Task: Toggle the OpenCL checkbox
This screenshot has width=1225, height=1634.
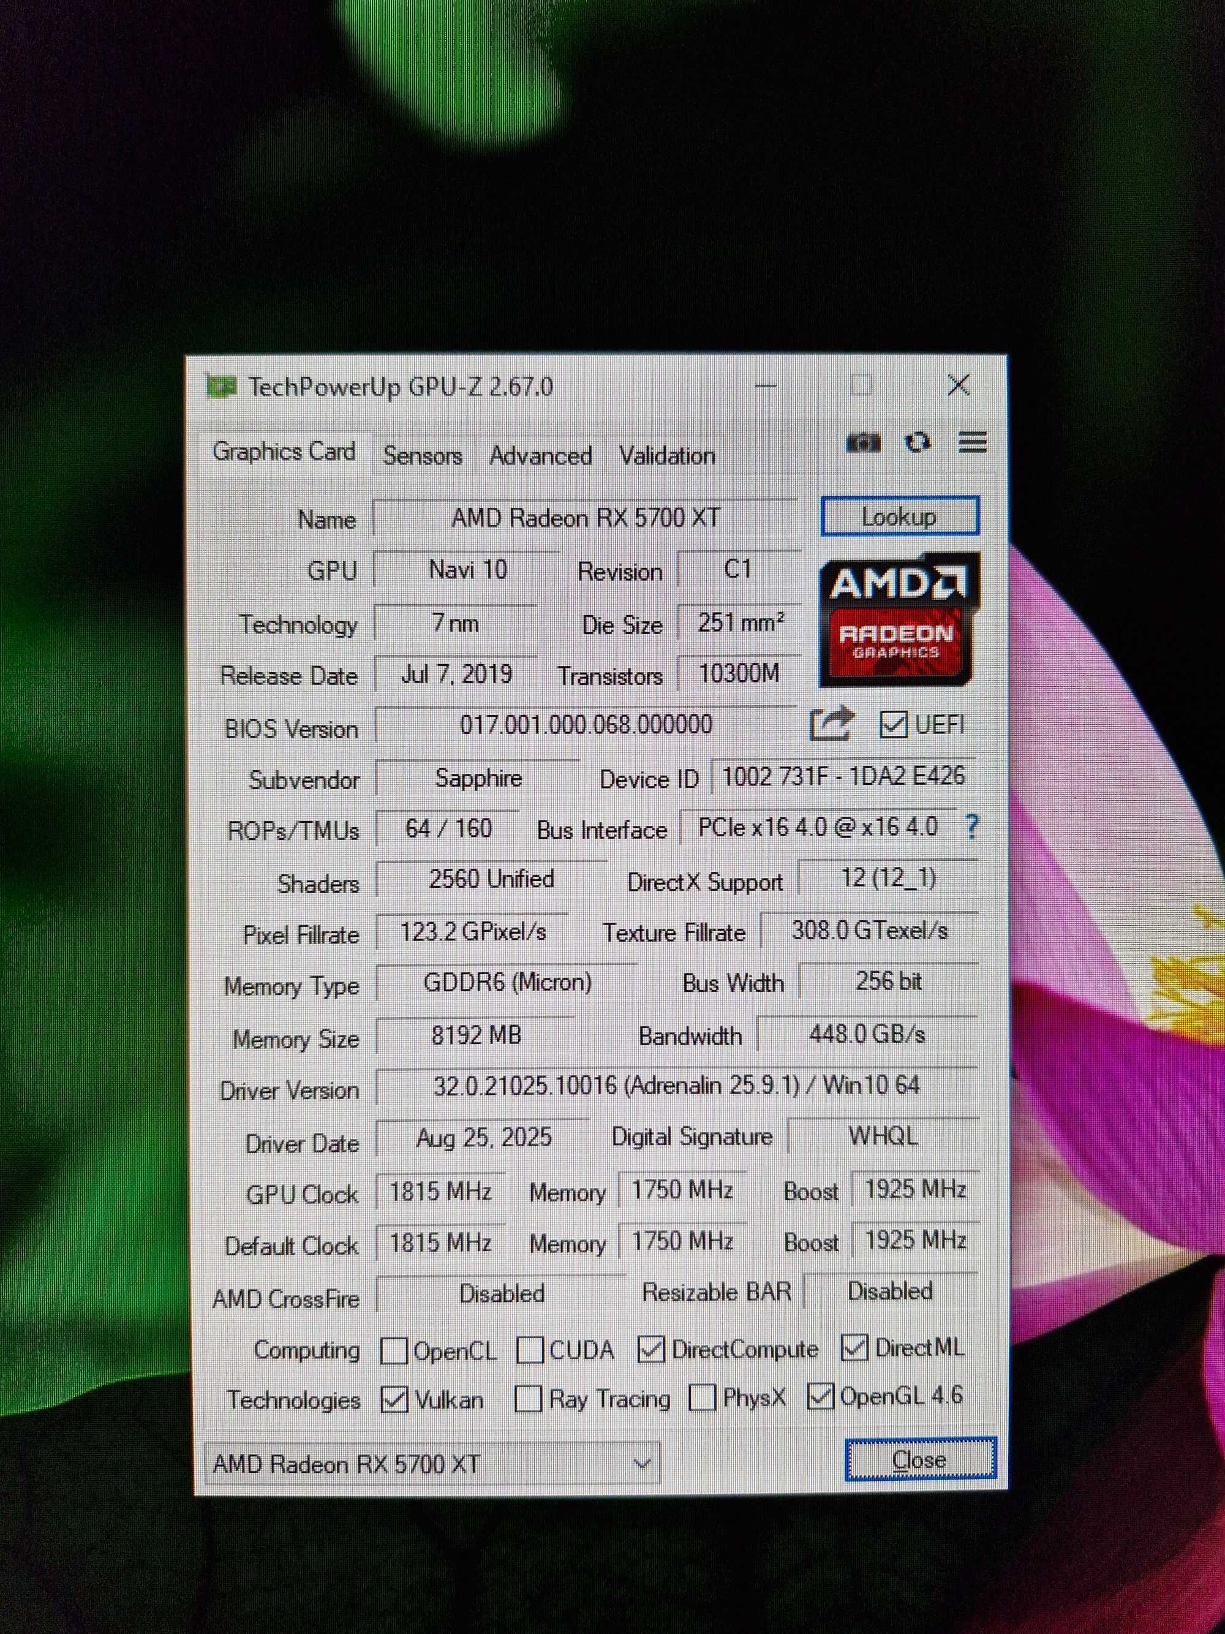Action: click(394, 1351)
